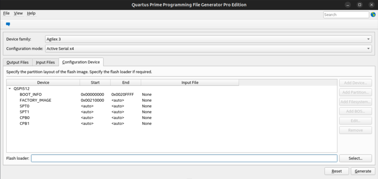This screenshot has height=179, width=378.
Task: Collapse the QSPI512 device tree node
Action: tap(10, 89)
